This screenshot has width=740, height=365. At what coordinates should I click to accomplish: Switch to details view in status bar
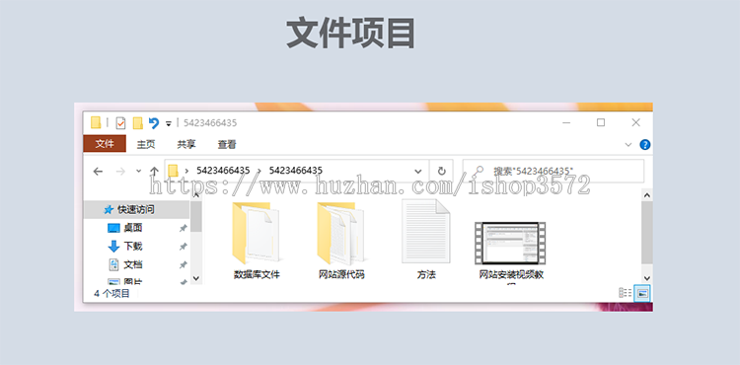pyautogui.click(x=626, y=293)
